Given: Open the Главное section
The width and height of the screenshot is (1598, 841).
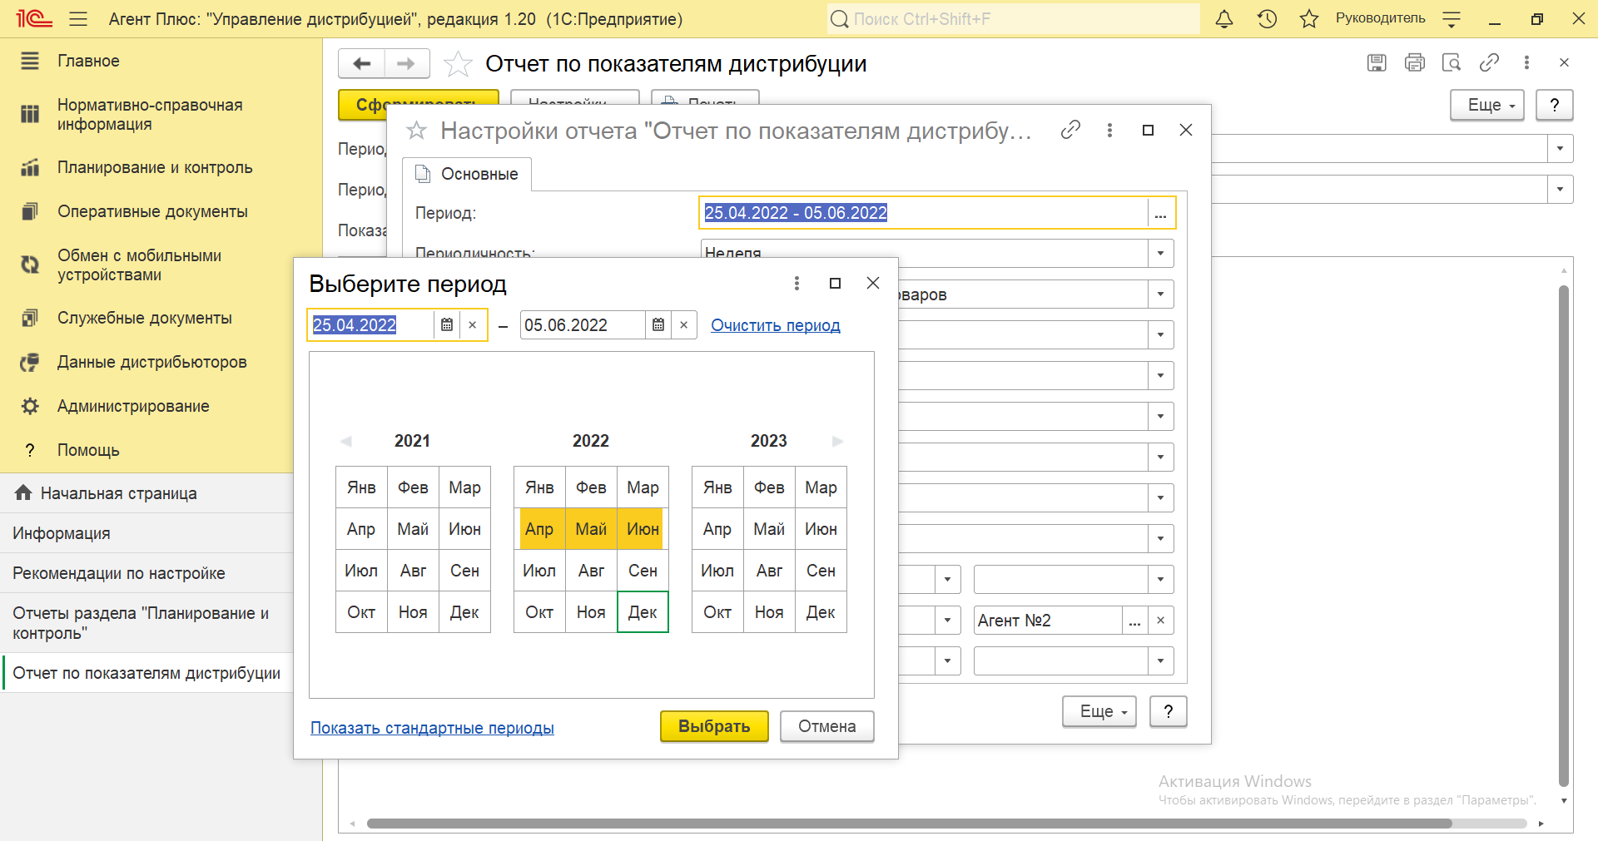Looking at the screenshot, I should pos(88,61).
